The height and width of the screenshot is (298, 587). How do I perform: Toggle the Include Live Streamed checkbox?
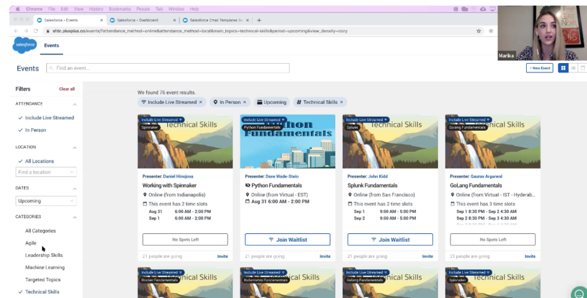click(46, 117)
